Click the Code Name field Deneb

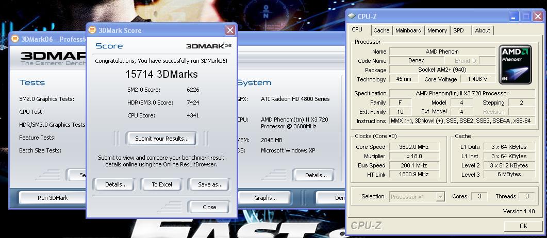pos(416,61)
